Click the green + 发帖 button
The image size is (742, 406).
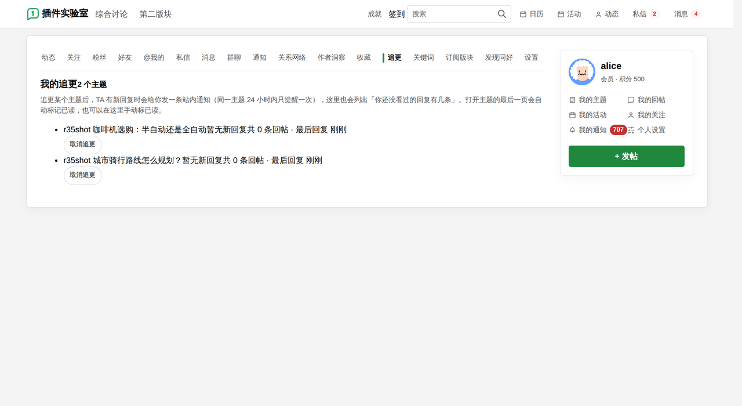[x=626, y=156]
